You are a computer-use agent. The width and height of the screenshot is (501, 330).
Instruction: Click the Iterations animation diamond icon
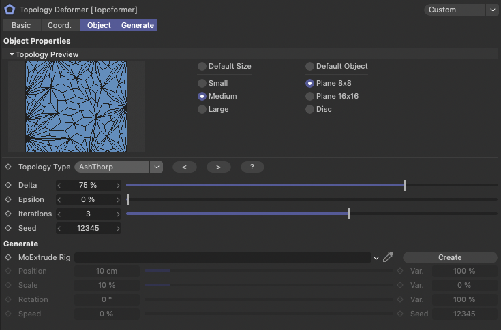pyautogui.click(x=8, y=214)
